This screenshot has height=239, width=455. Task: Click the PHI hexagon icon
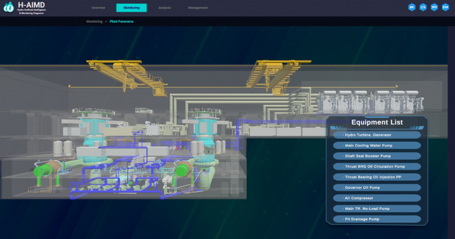click(445, 8)
